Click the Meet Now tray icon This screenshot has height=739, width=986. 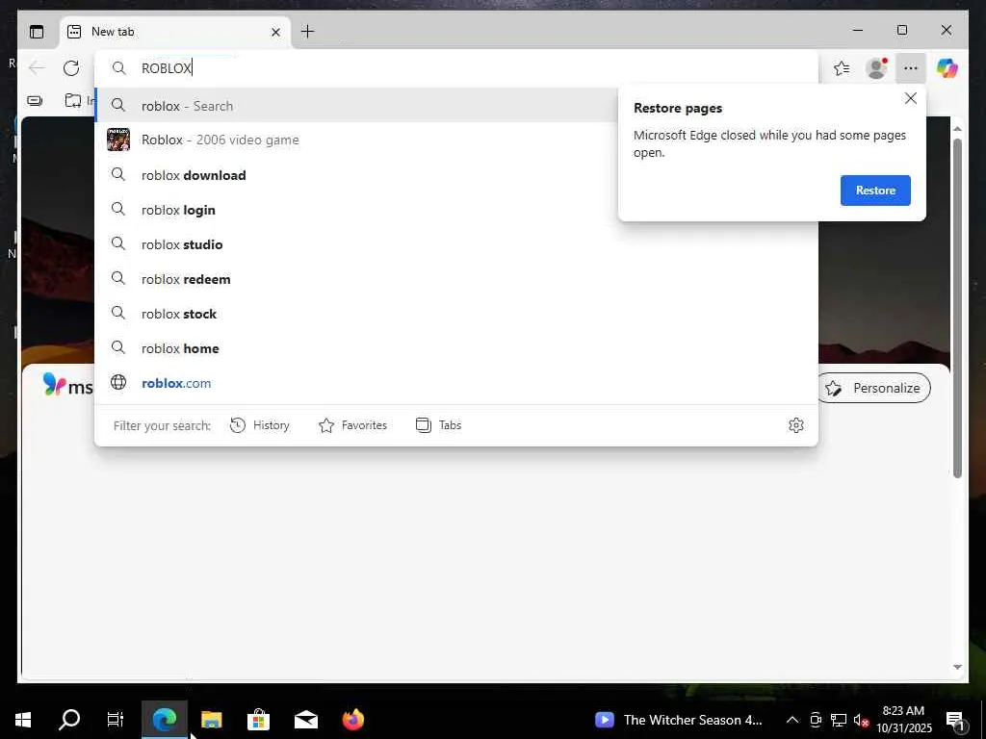pyautogui.click(x=816, y=720)
